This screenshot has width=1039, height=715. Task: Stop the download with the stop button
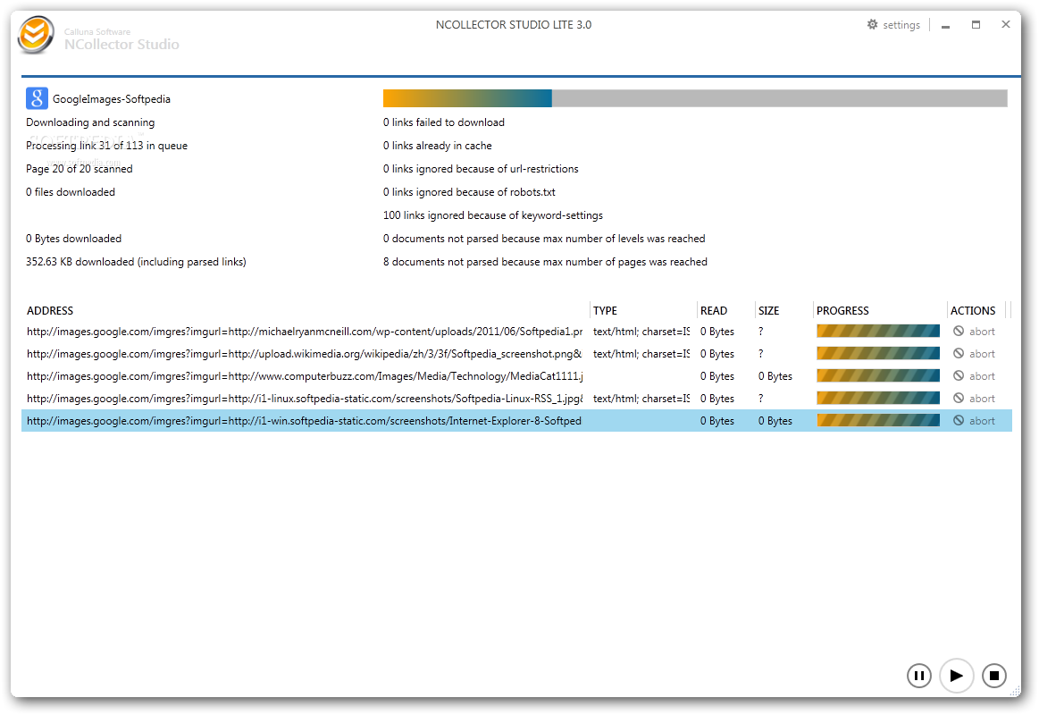click(x=994, y=676)
